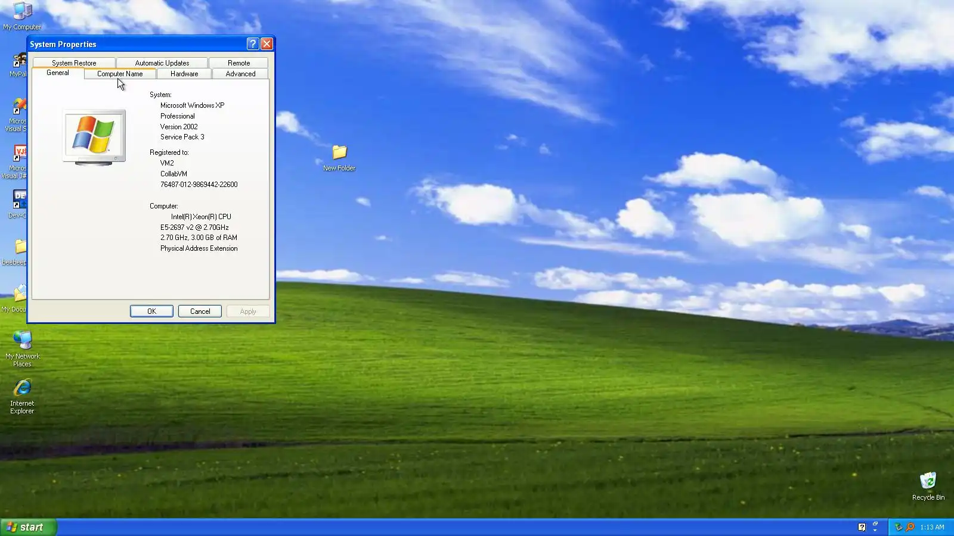954x536 pixels.
Task: Click the 'System:' label
Action: [160, 95]
